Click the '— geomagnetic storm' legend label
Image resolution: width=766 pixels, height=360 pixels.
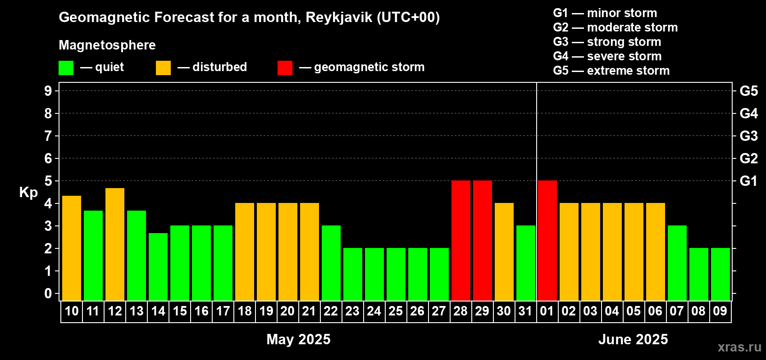[x=362, y=67]
